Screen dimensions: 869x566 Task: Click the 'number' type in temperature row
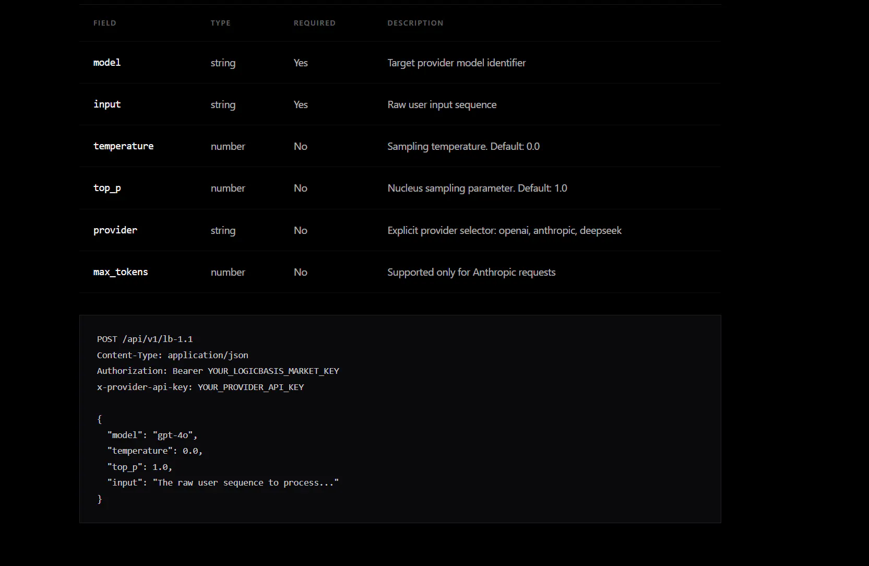pos(228,146)
